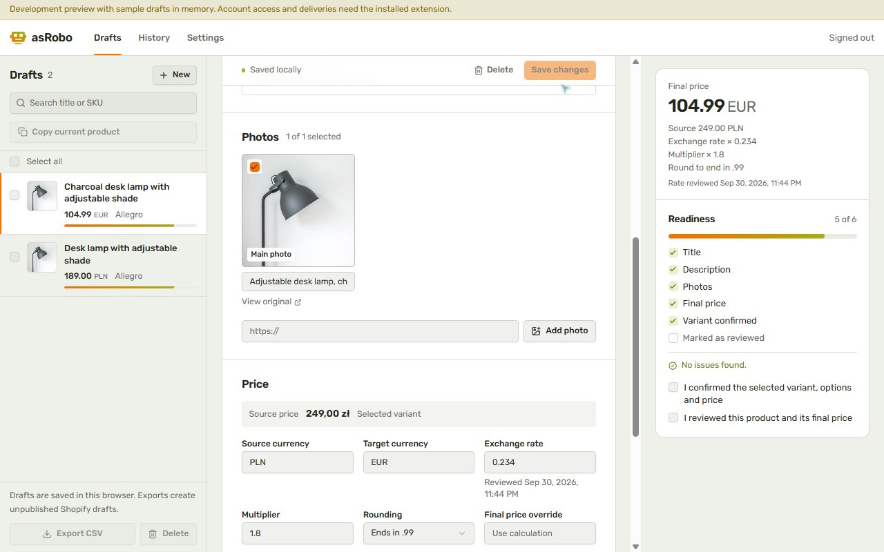Click the editor vertical scrollbar thumb
This screenshot has width=884, height=552.
click(635, 337)
